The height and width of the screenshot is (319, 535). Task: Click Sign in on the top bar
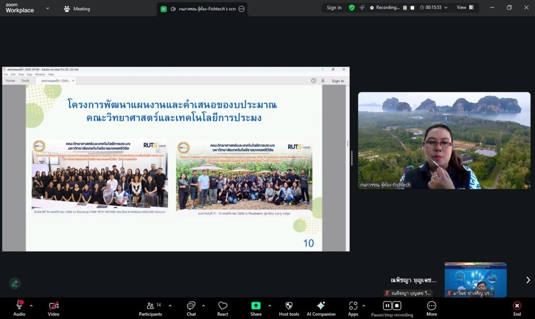tap(334, 8)
